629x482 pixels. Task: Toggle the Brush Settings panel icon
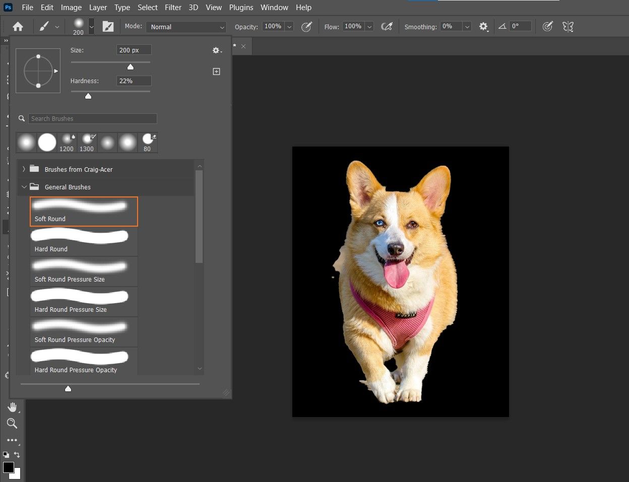coord(108,27)
